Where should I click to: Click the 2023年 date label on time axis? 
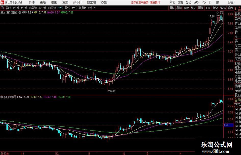(5, 153)
